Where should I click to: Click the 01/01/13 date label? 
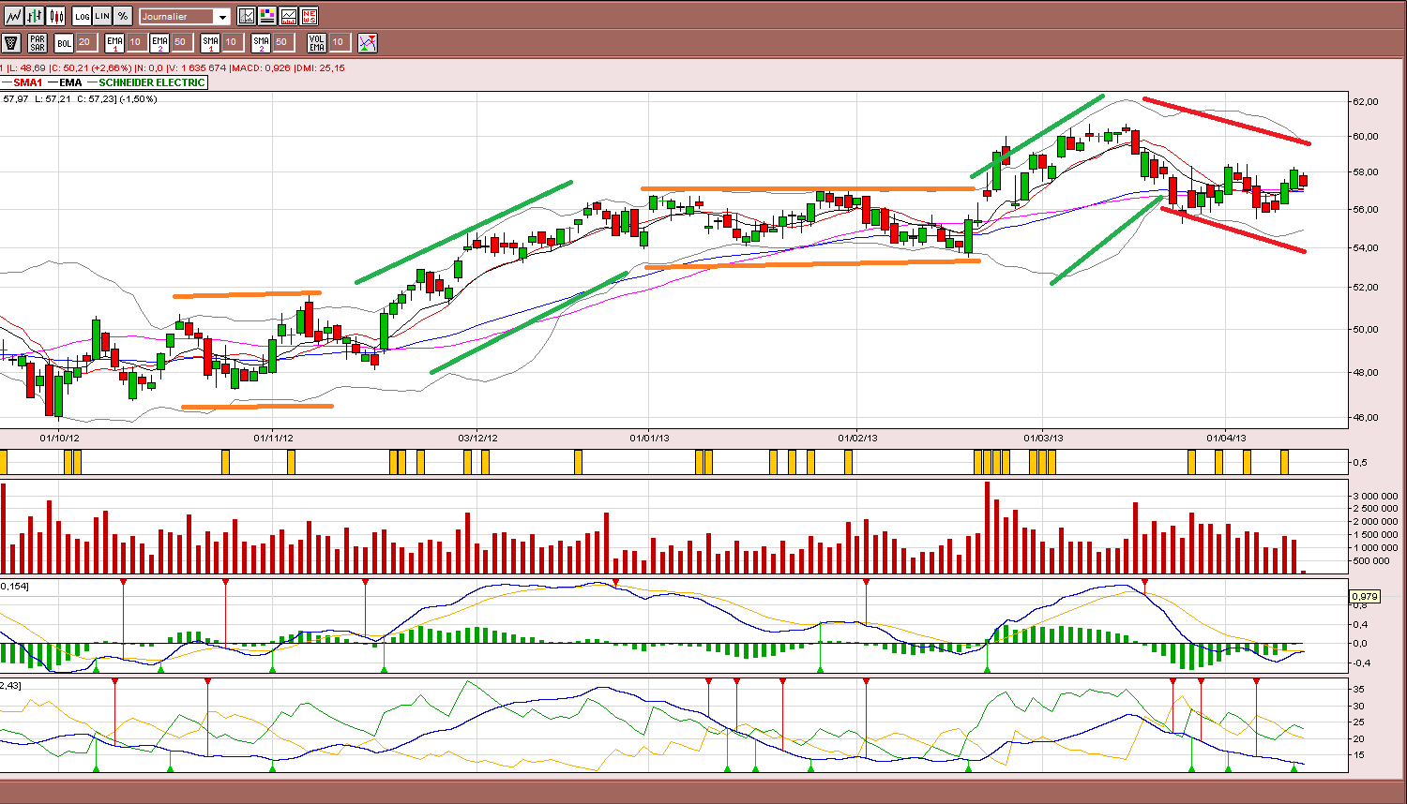pyautogui.click(x=649, y=438)
